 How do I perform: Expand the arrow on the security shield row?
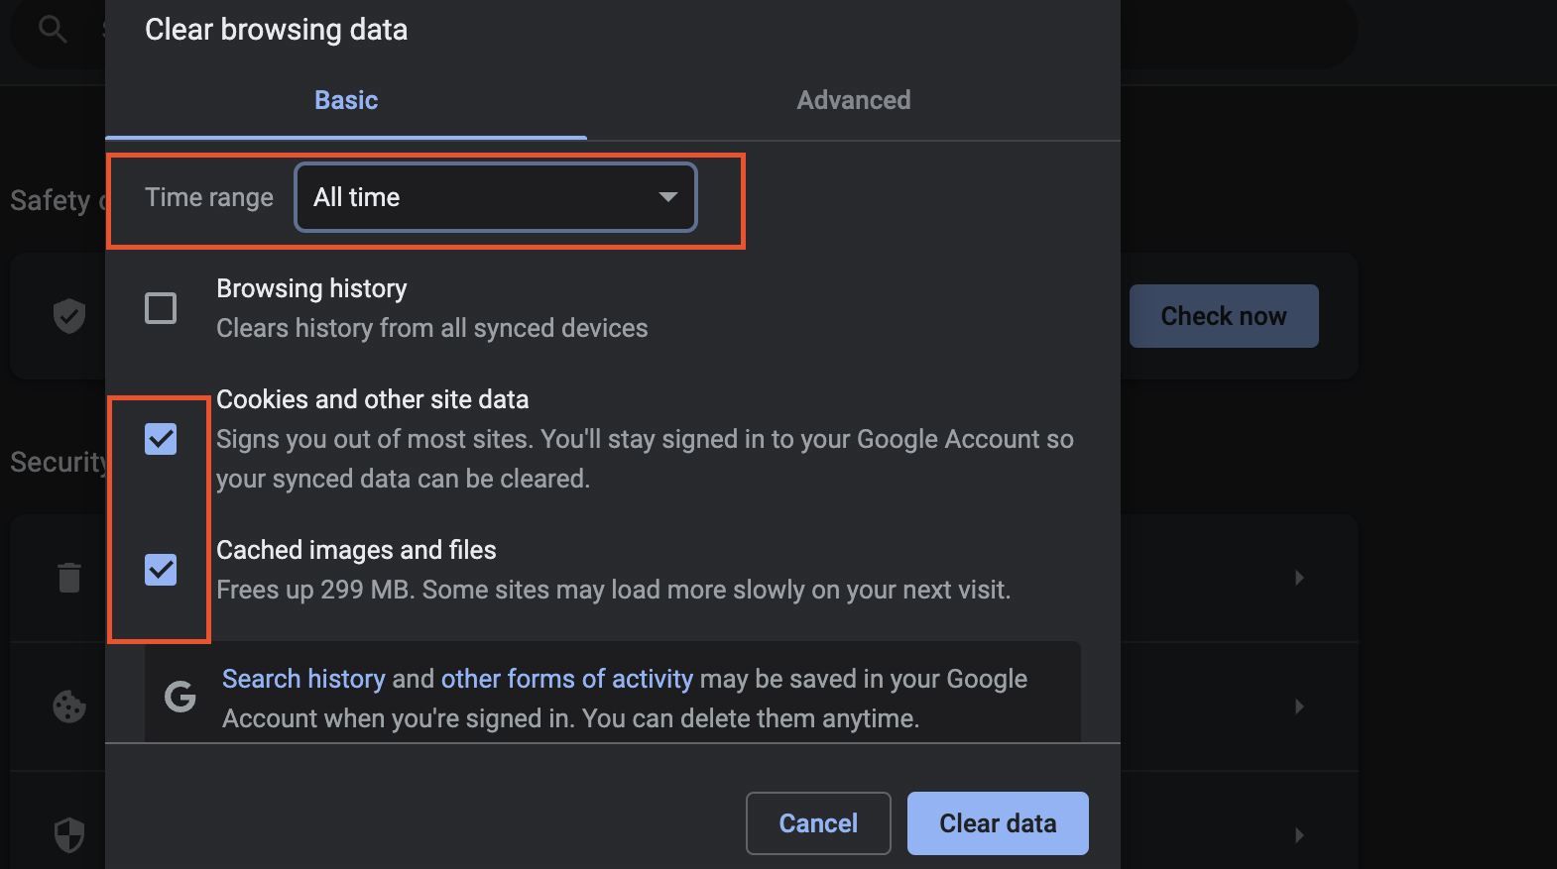[x=1299, y=835]
